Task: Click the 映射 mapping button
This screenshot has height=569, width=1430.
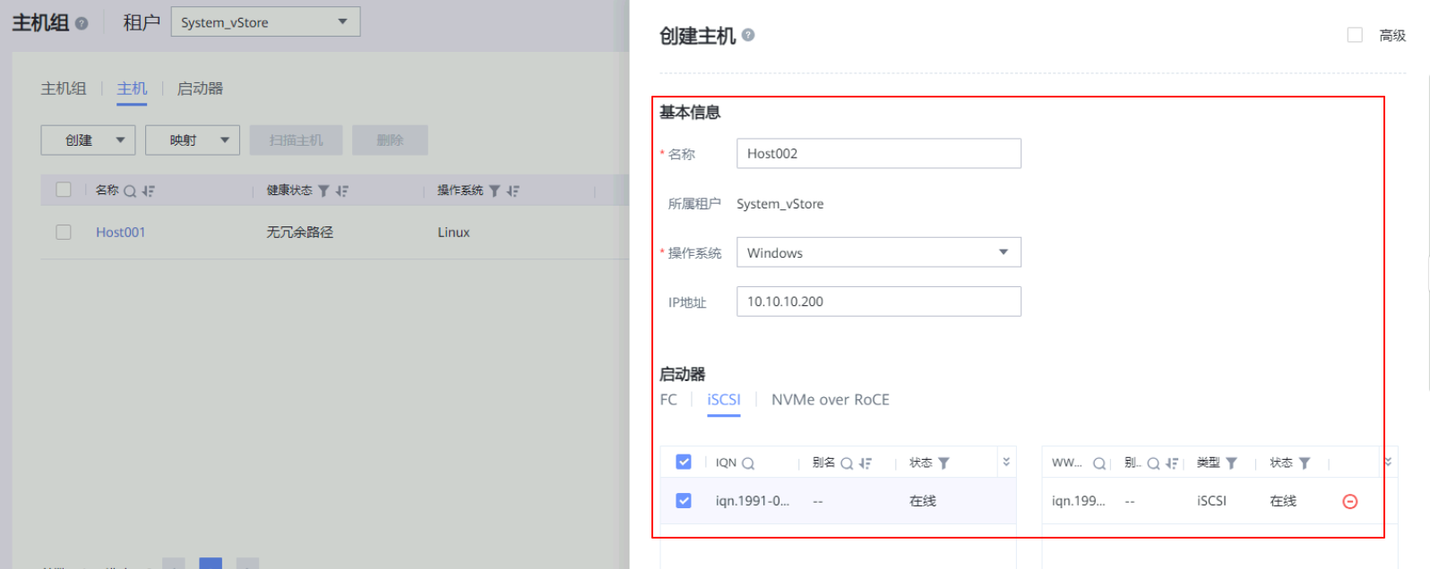Action: click(192, 140)
